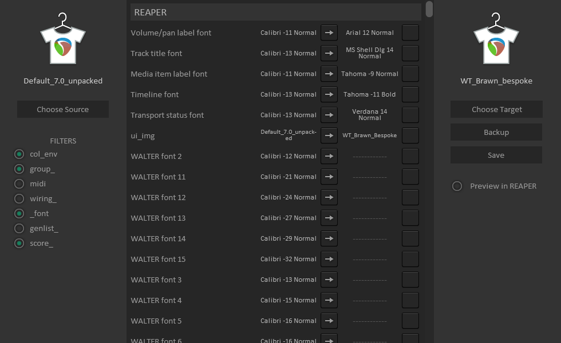
Task: Click the Backup button
Action: click(x=496, y=132)
